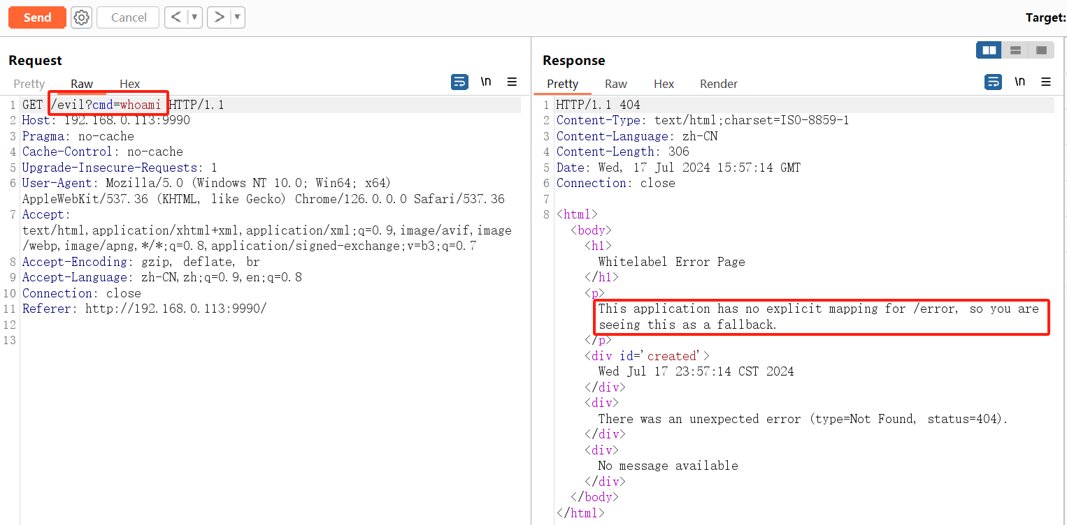Click the 'no explicit mapping for /error' message

tap(819, 316)
